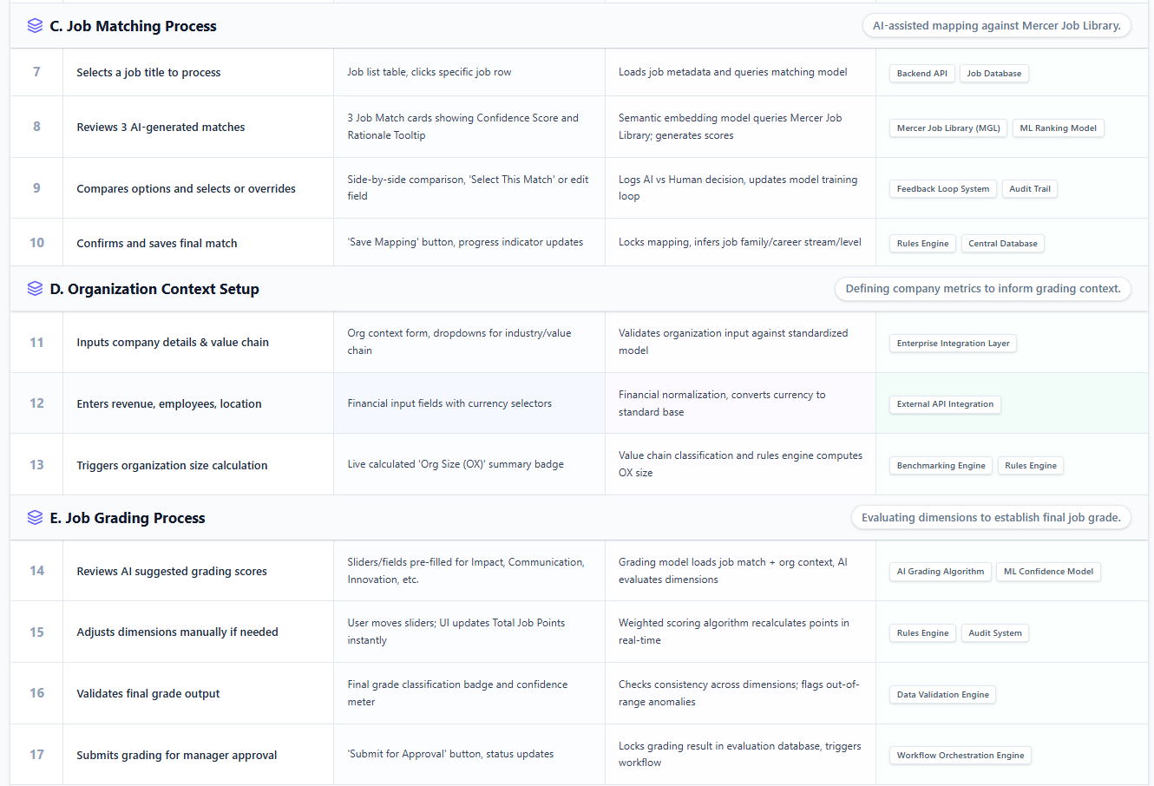Click the Rules Engine tag in row 15
Image resolution: width=1154 pixels, height=786 pixels.
pyautogui.click(x=922, y=633)
